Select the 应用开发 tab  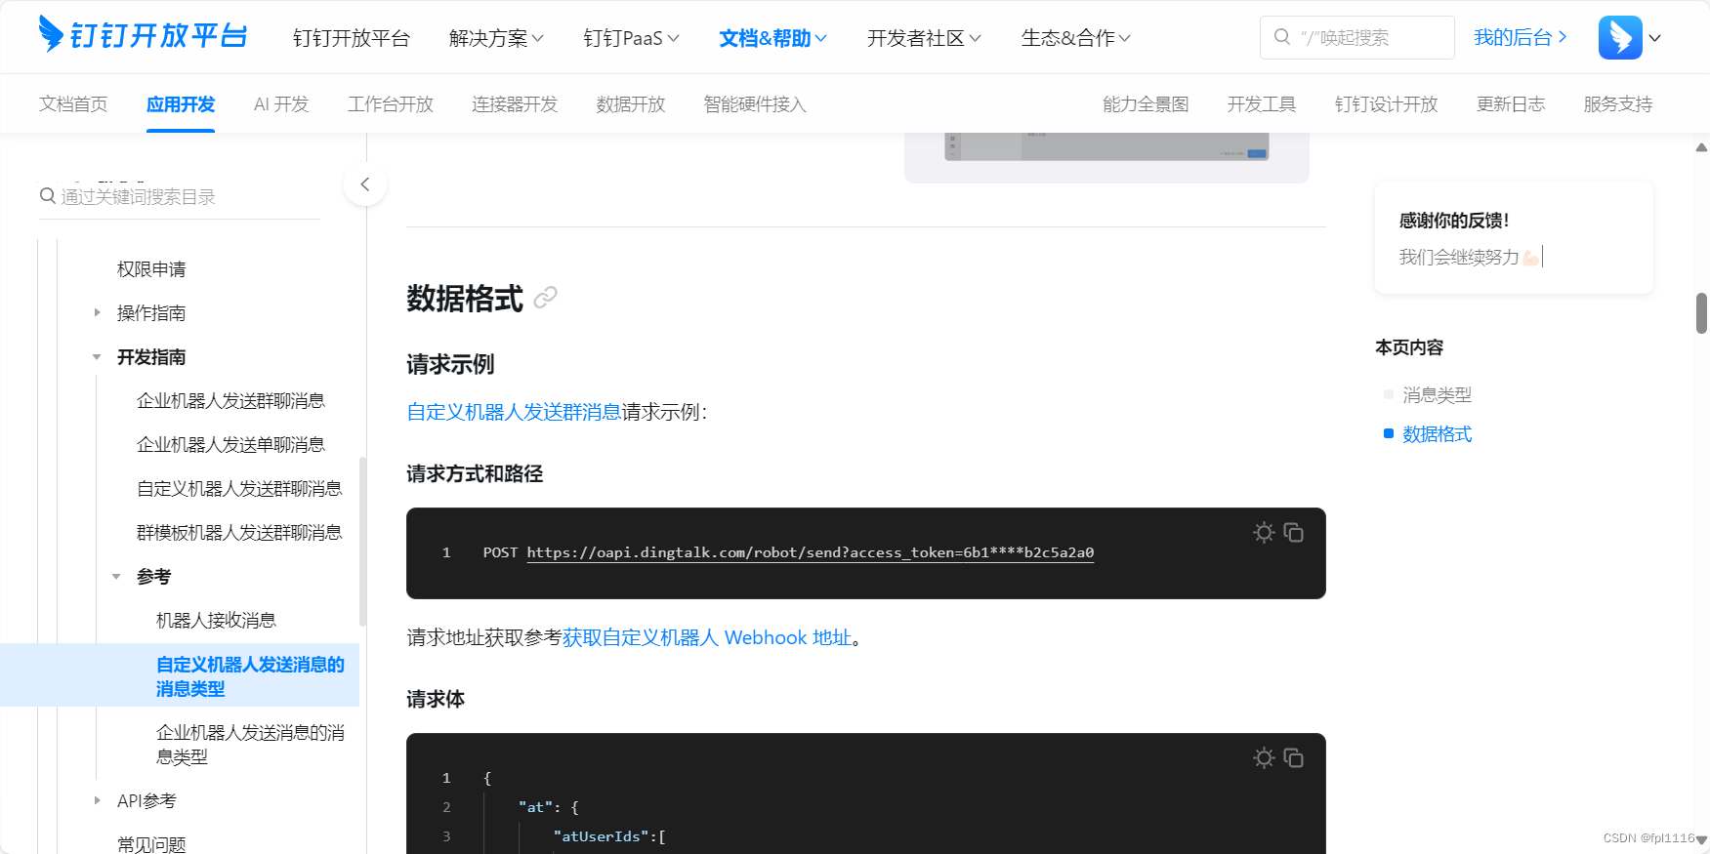pyautogui.click(x=181, y=104)
